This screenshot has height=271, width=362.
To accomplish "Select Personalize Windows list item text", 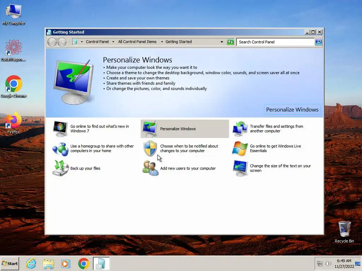I will (178, 129).
